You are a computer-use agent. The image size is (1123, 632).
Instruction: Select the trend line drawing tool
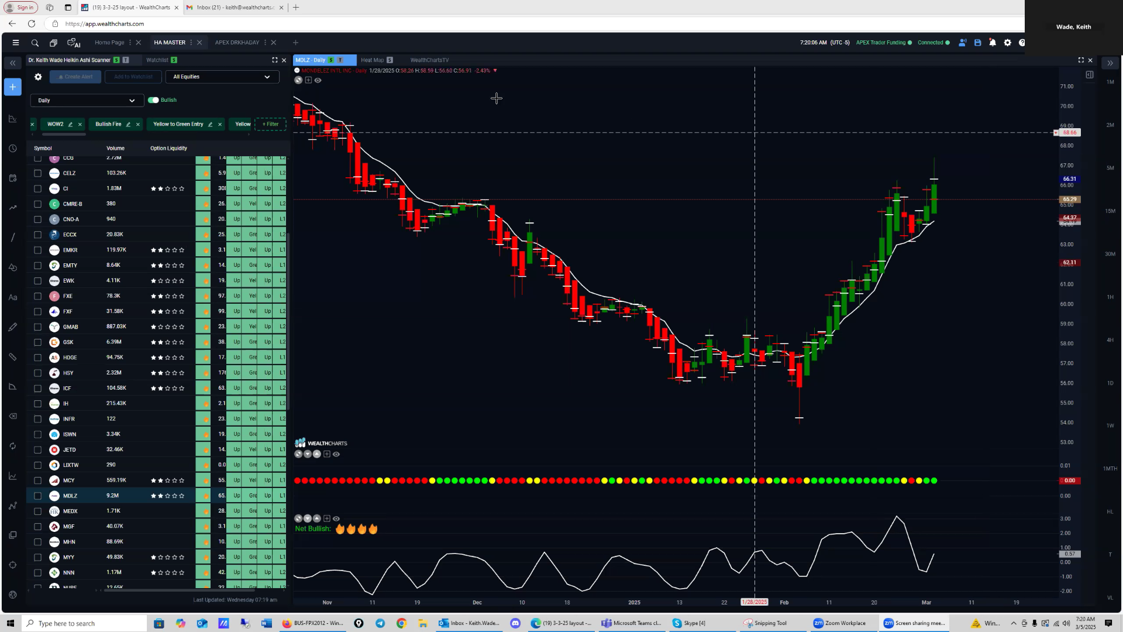[13, 238]
